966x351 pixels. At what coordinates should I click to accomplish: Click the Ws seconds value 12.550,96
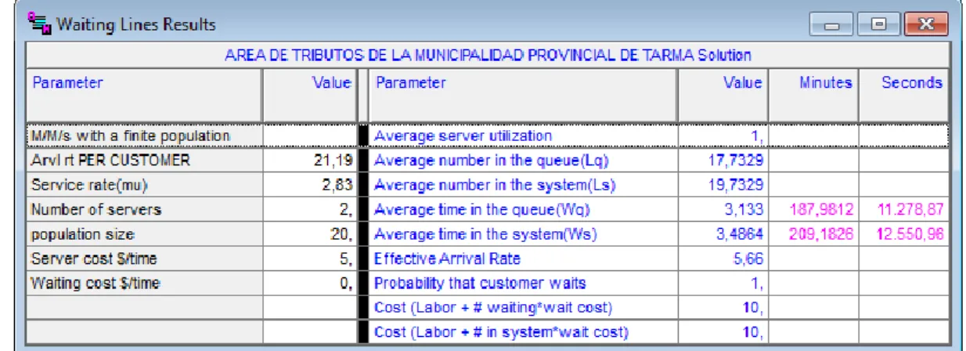coord(910,235)
